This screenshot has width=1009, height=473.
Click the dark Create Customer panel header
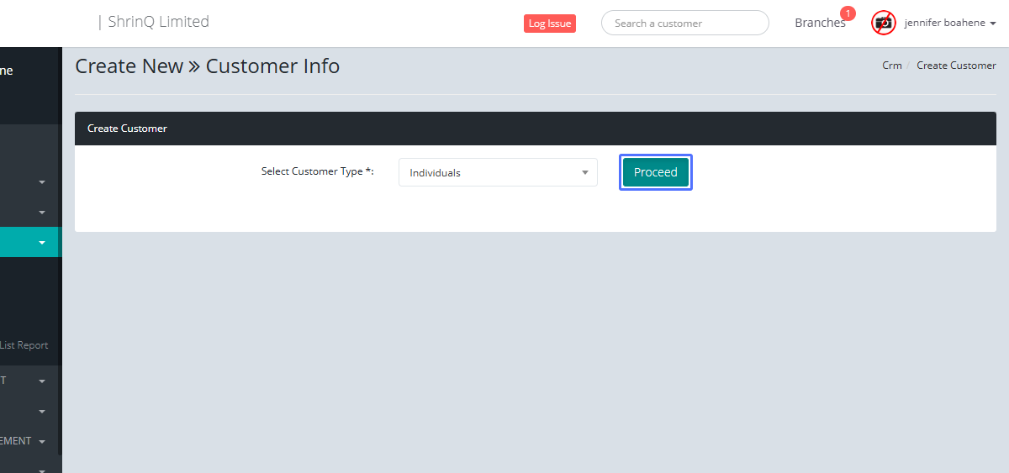[x=535, y=129]
